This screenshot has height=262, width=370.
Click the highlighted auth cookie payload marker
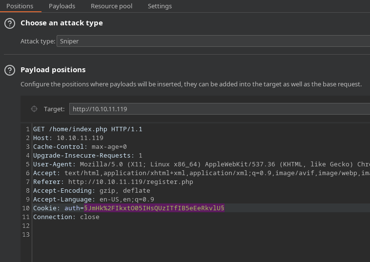tap(154, 208)
